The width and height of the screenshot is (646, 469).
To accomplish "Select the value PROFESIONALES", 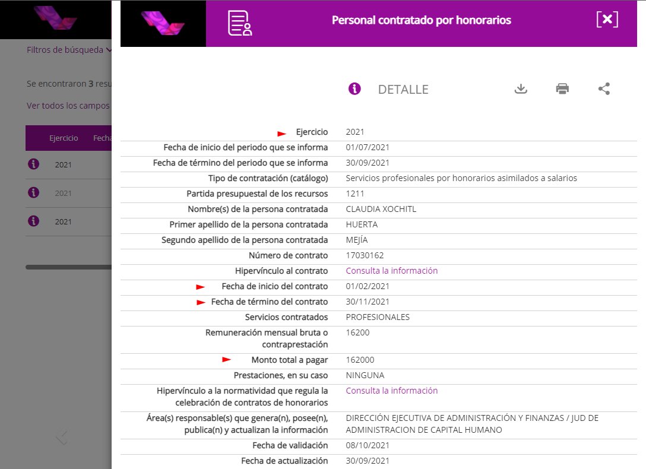I will (378, 317).
